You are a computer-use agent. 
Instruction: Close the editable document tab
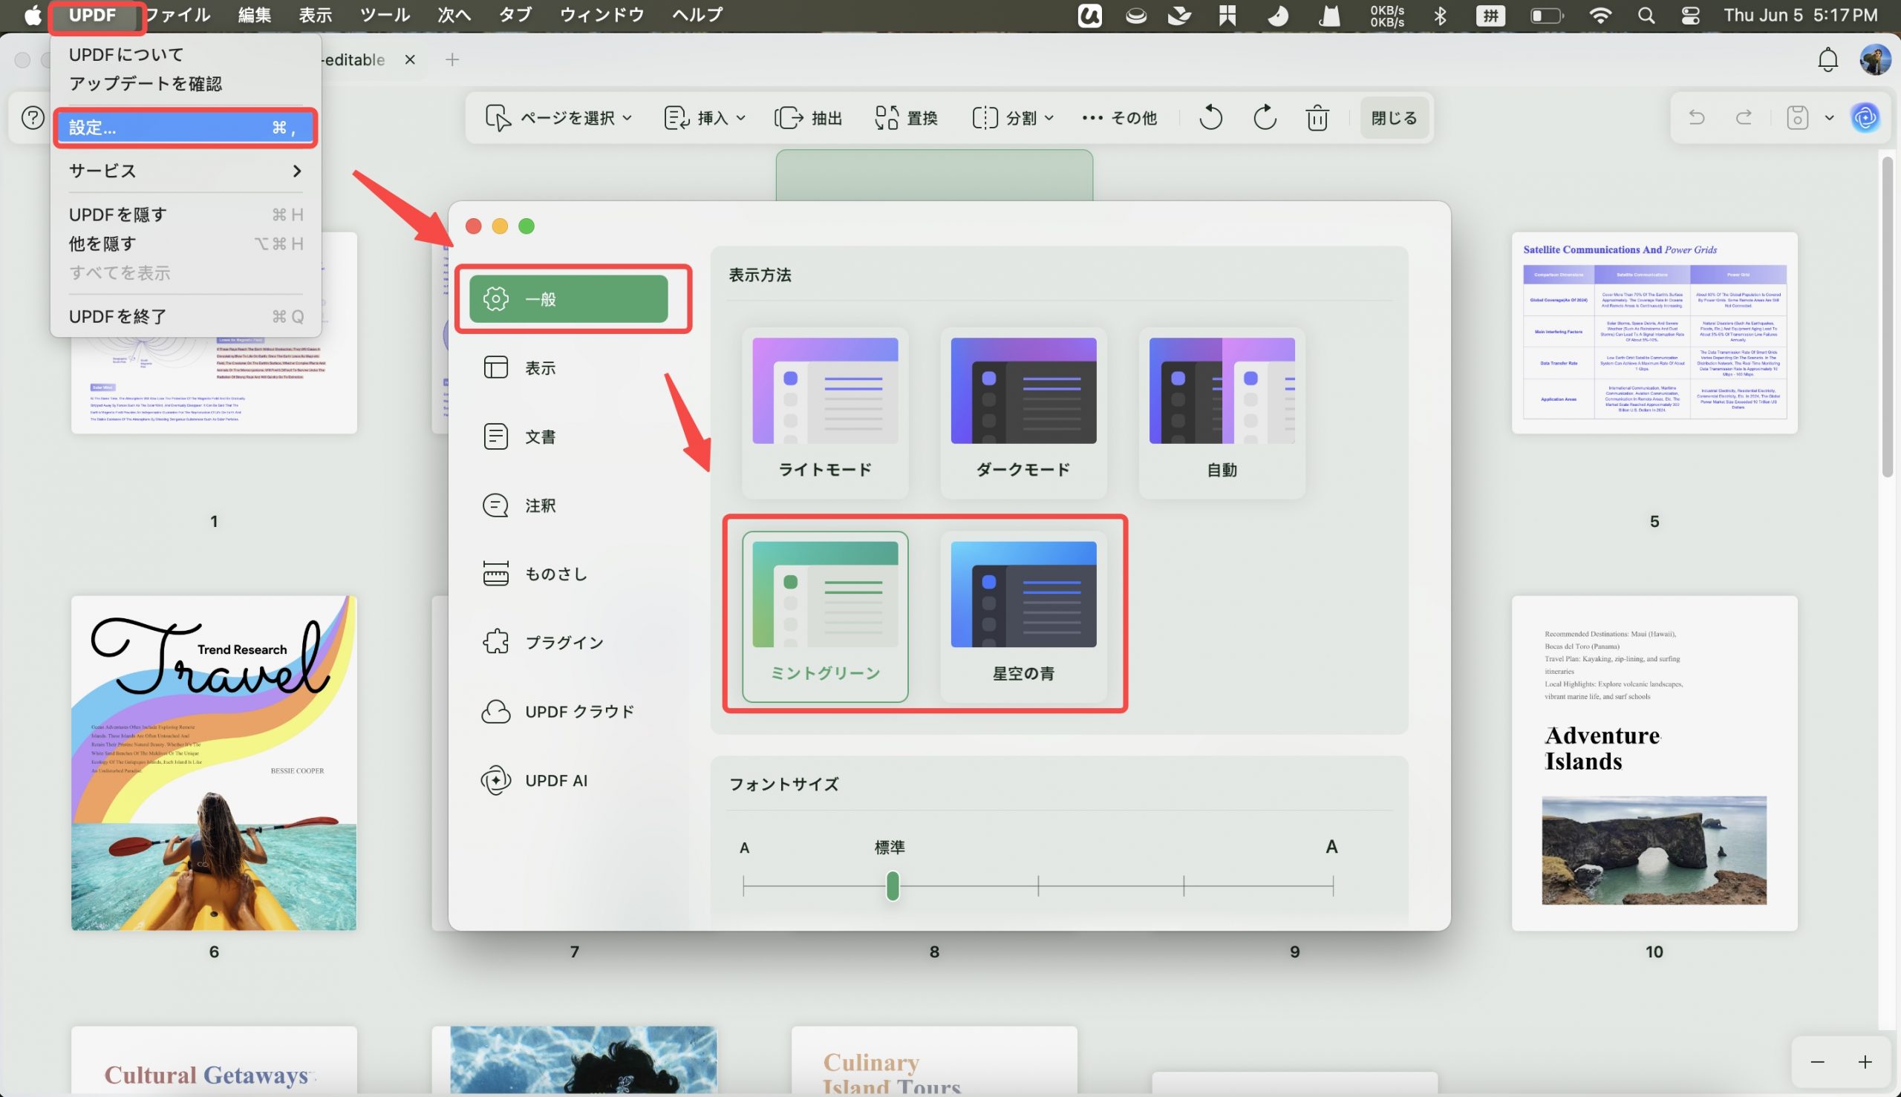click(410, 59)
